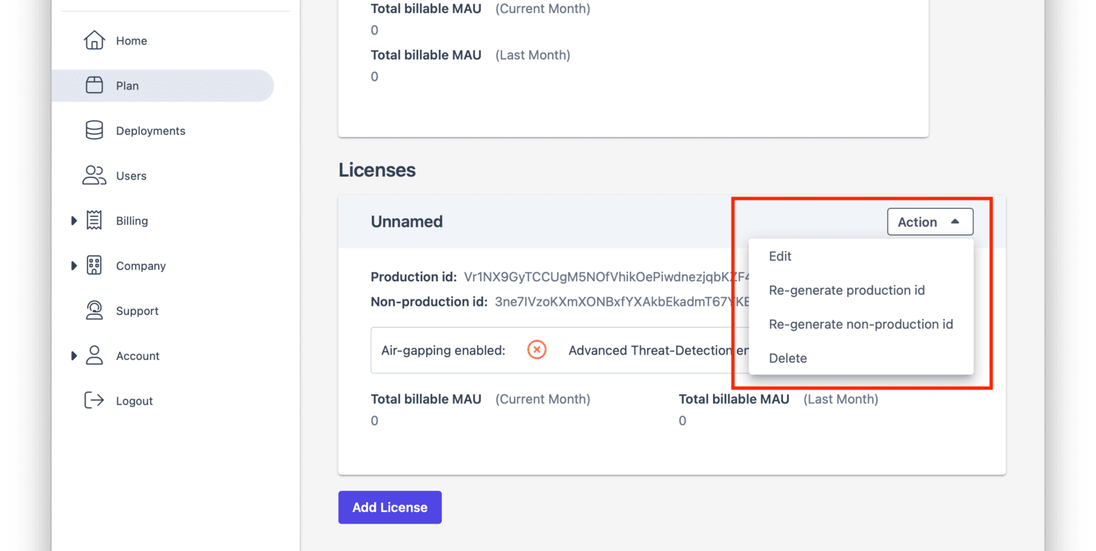Click the Home house icon
Screen dimensions: 1096x551
point(94,40)
